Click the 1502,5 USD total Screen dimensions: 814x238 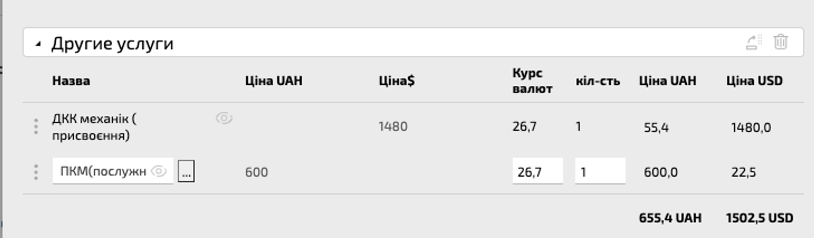(x=759, y=218)
